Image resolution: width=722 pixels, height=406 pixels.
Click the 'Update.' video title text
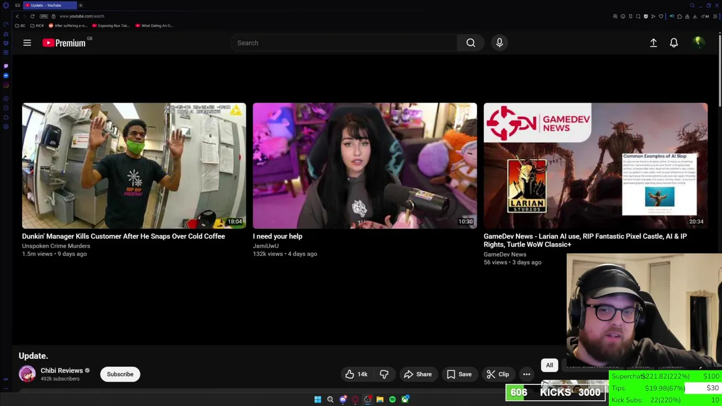pyautogui.click(x=33, y=356)
